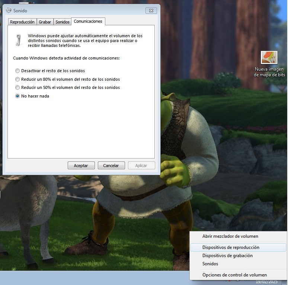
Task: Switch to the Sonidos tab
Action: tap(63, 22)
